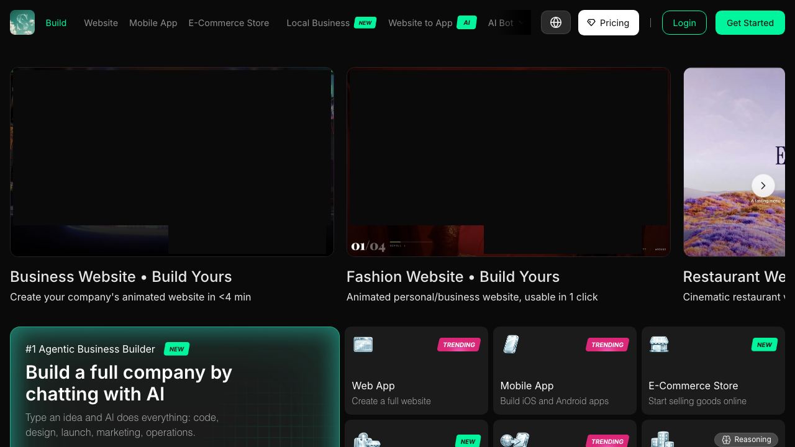Click 'Build a full company by chatting with AI' heading

pos(129,383)
